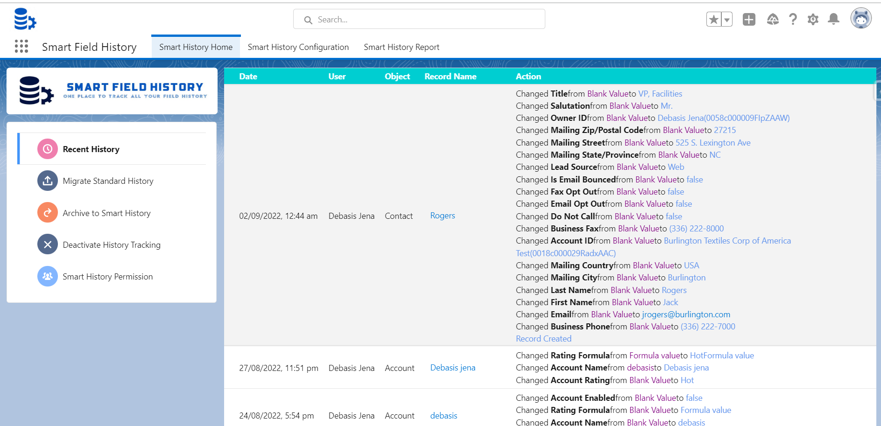Click the Migrate Standard History upload icon
The height and width of the screenshot is (426, 881).
coord(48,181)
